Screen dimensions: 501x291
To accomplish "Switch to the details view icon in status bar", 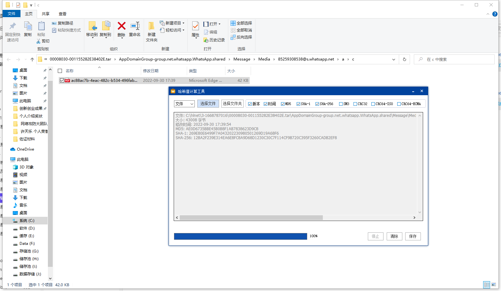I will click(487, 285).
